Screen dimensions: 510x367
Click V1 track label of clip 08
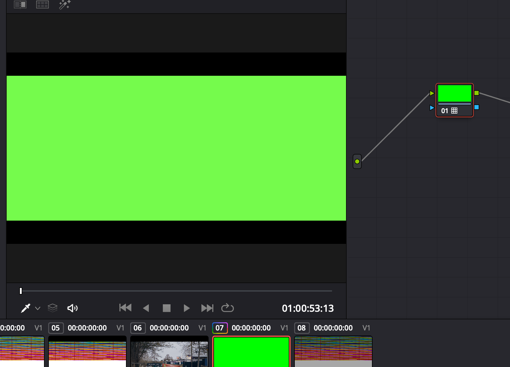tap(366, 328)
